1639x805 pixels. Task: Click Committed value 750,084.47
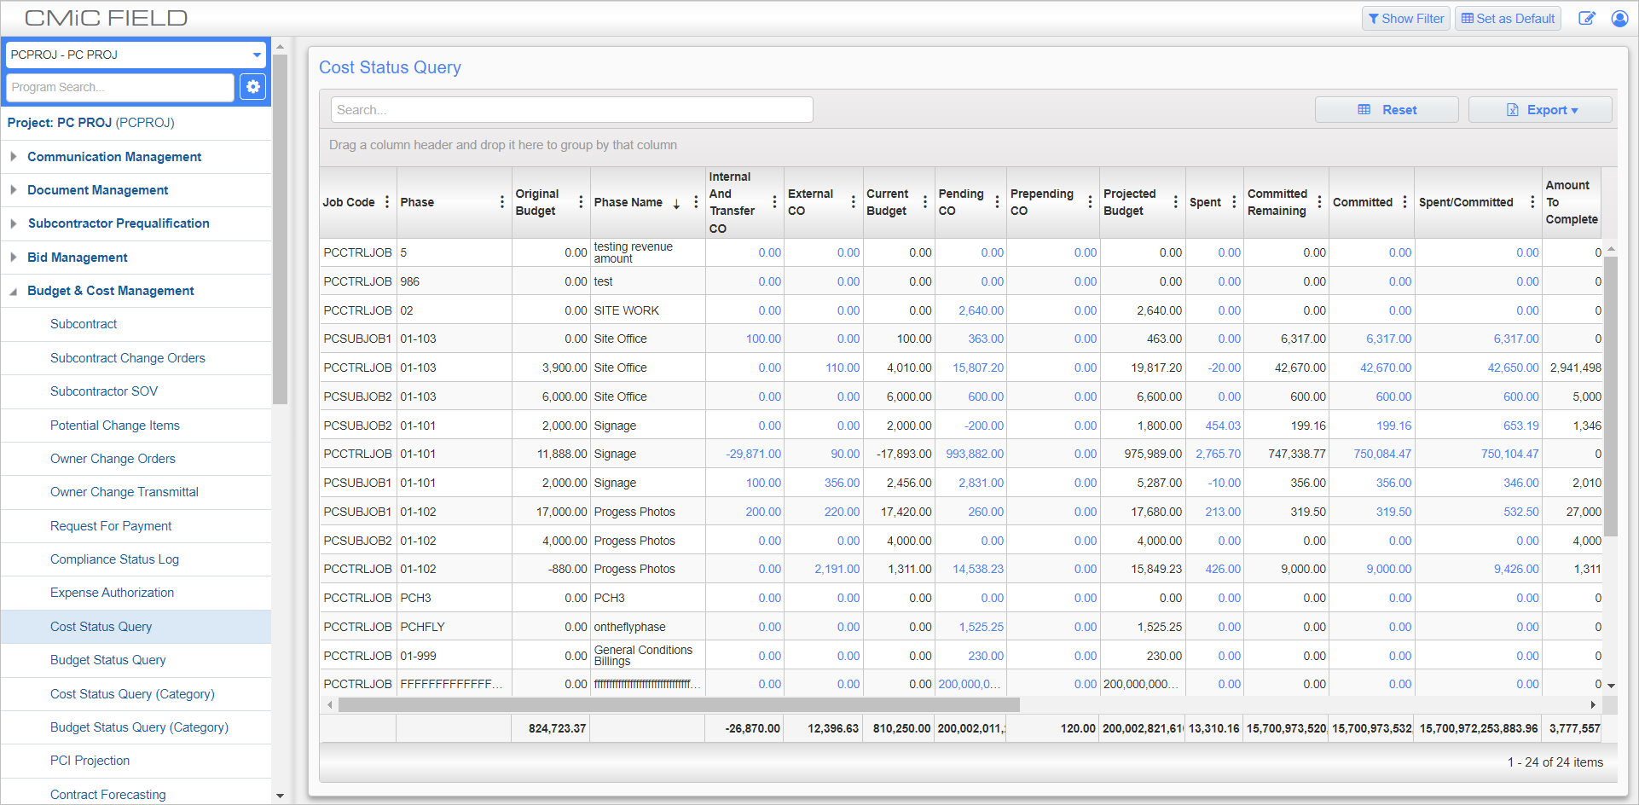coord(1382,455)
